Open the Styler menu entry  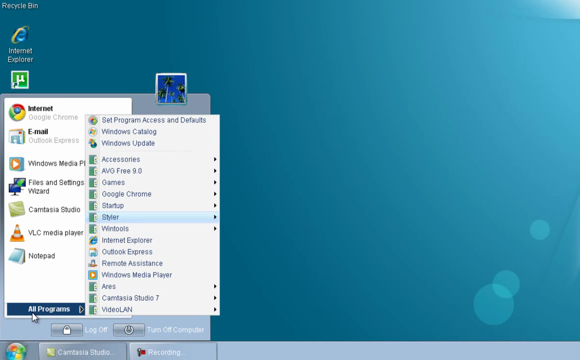click(153, 217)
